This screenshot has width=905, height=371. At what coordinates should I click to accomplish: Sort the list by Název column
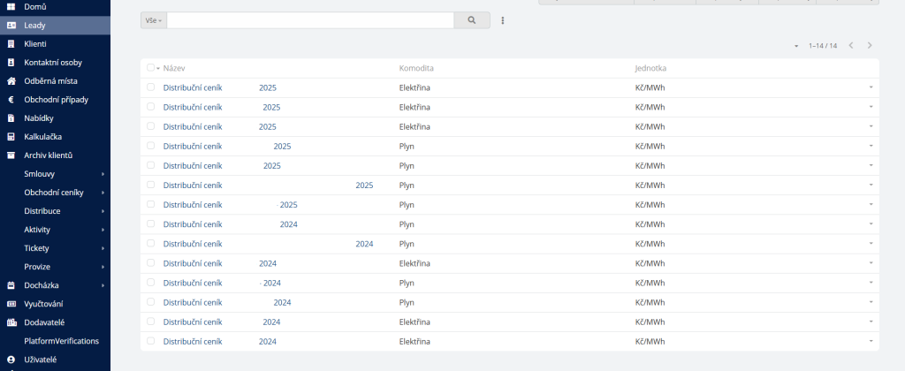pyautogui.click(x=174, y=68)
